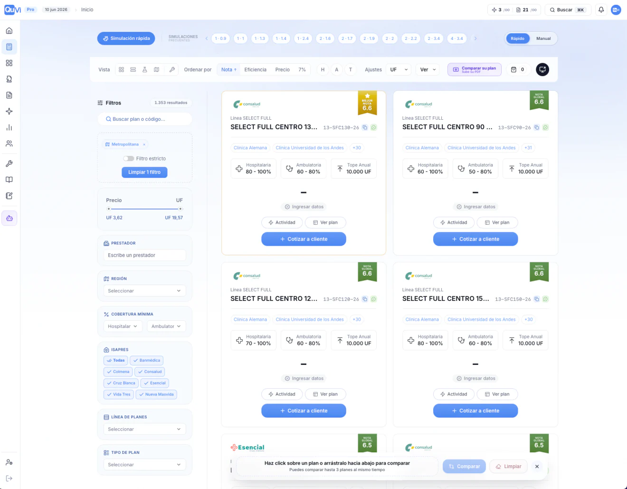Open the Ambulator minimum coverage dropdown
This screenshot has height=489, width=627.
click(166, 326)
